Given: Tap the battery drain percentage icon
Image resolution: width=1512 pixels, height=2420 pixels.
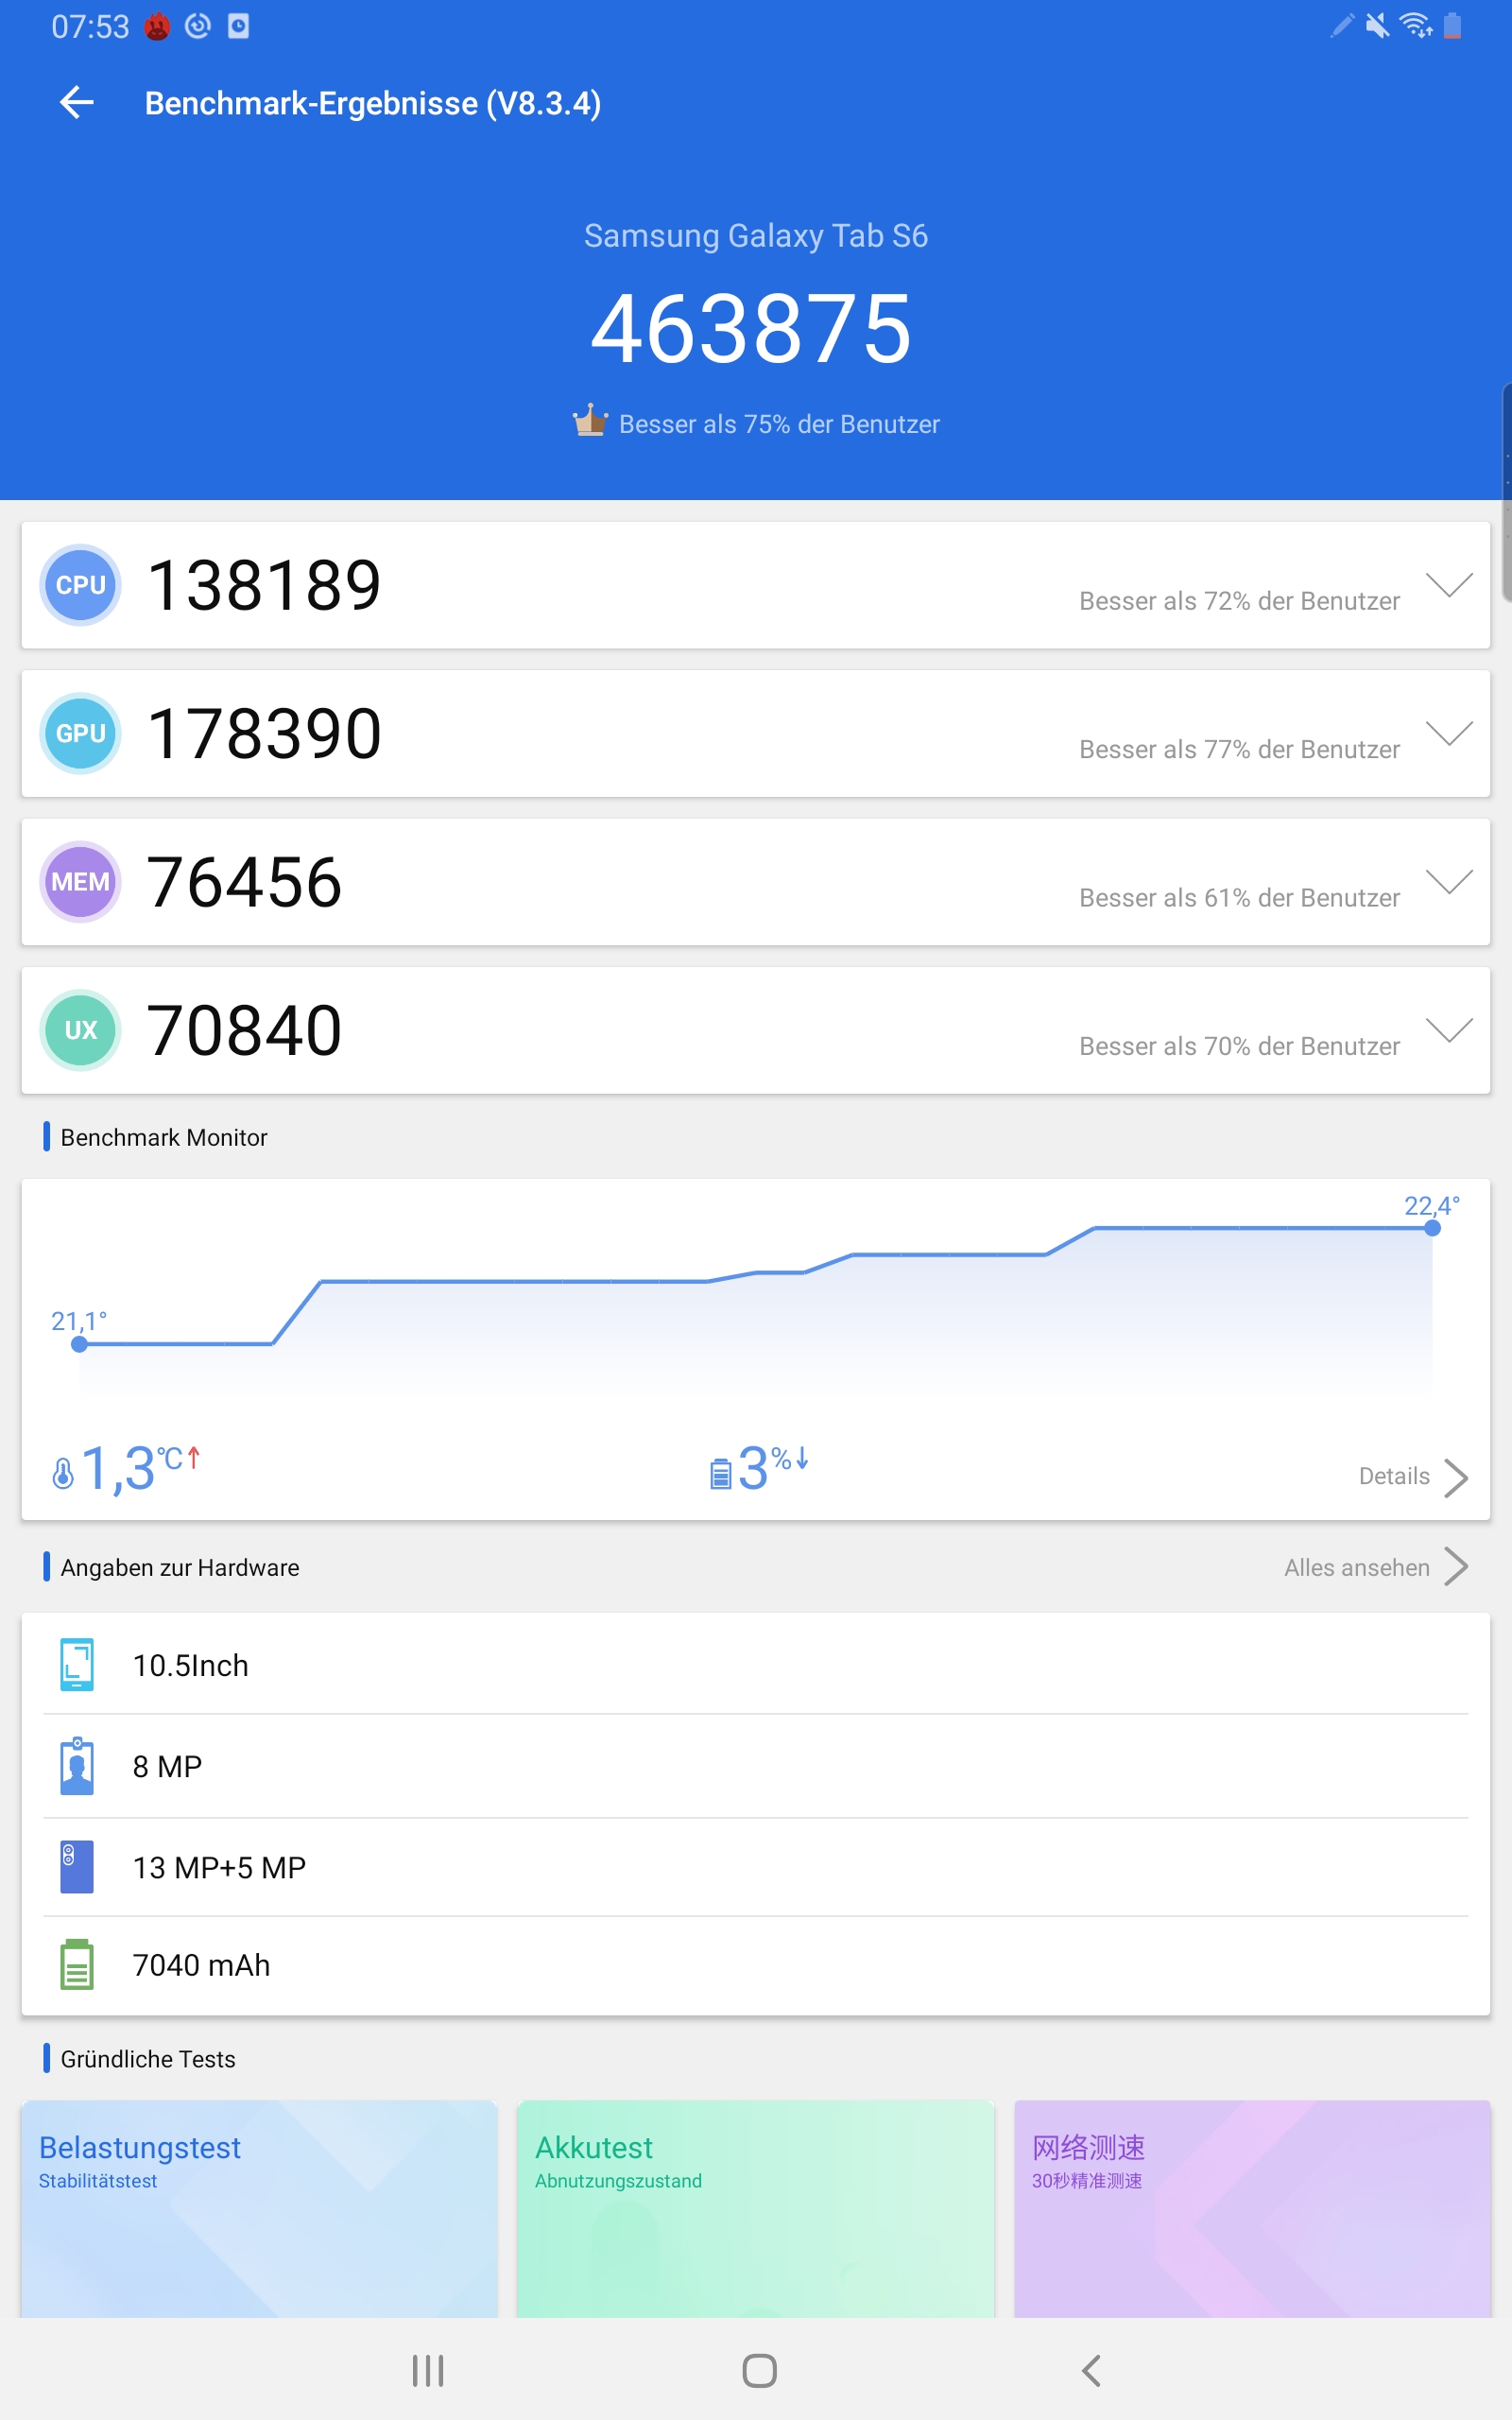Looking at the screenshot, I should tap(720, 1473).
